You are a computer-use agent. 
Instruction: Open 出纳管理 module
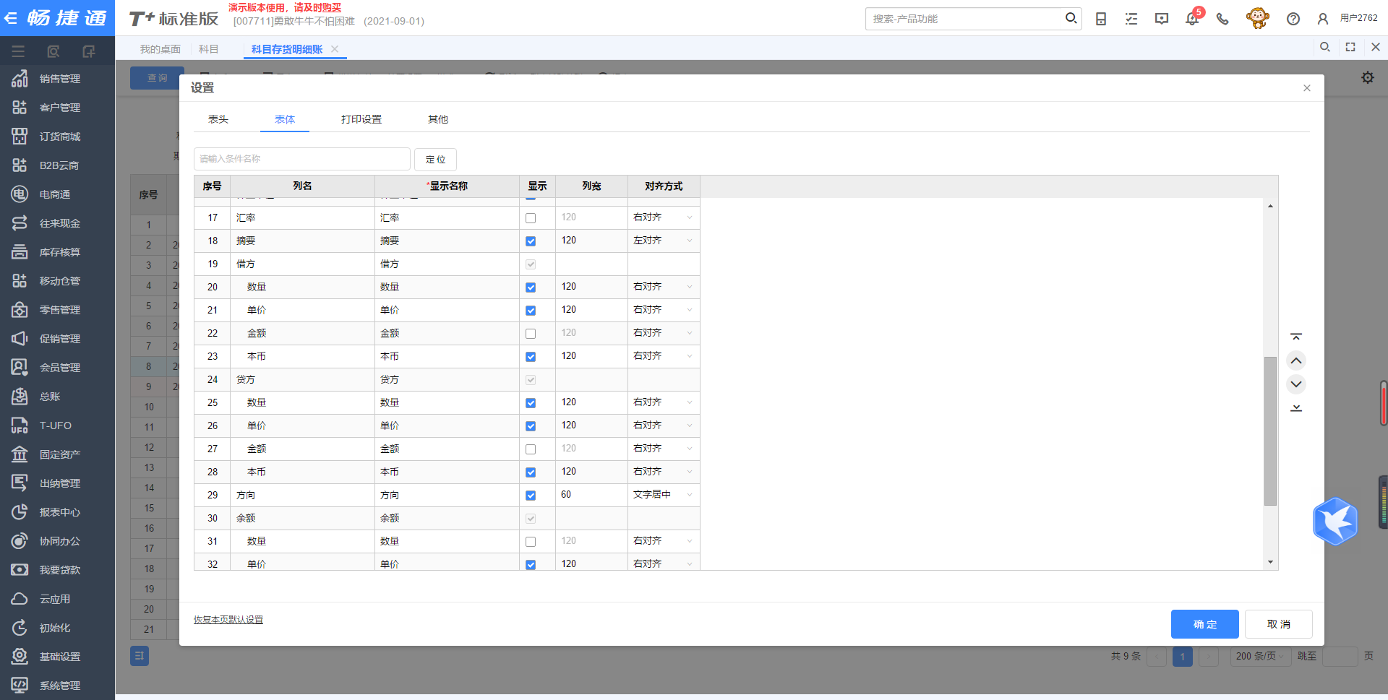tap(58, 483)
